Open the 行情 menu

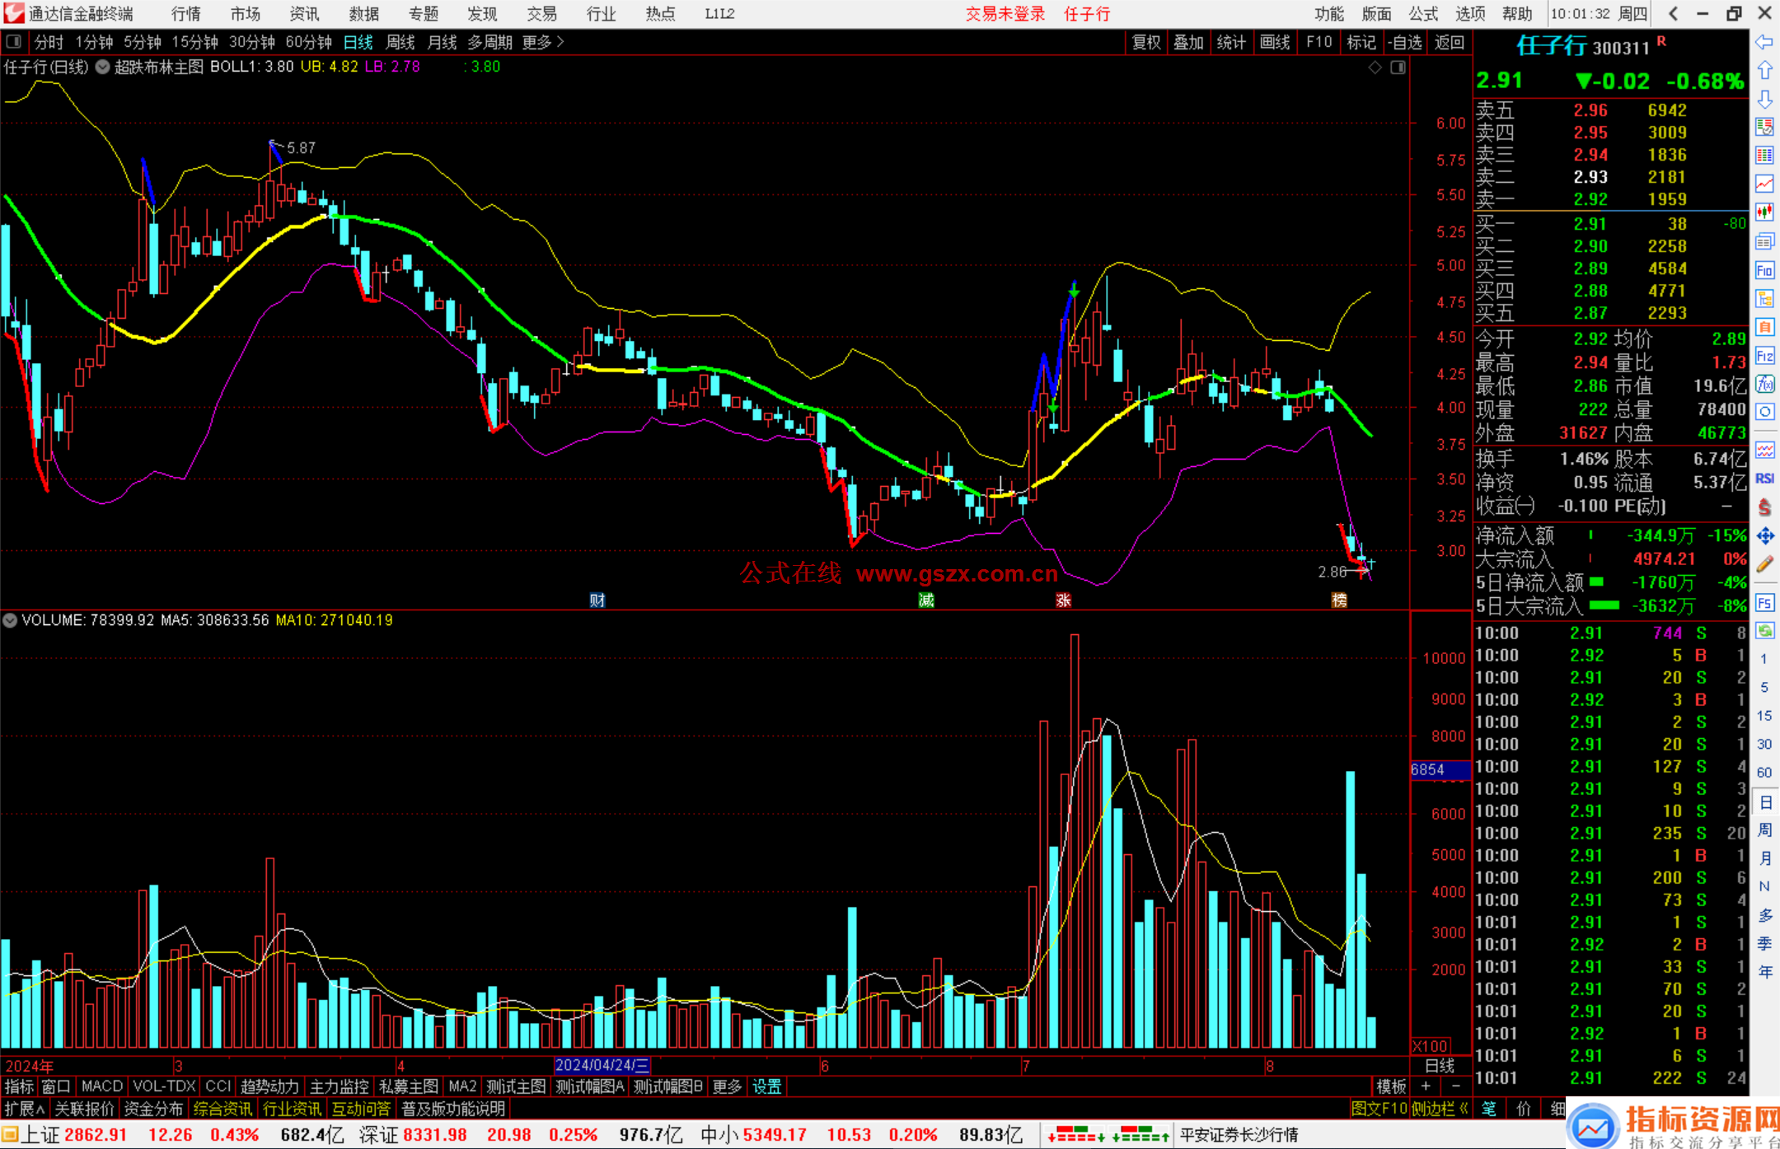tap(186, 13)
